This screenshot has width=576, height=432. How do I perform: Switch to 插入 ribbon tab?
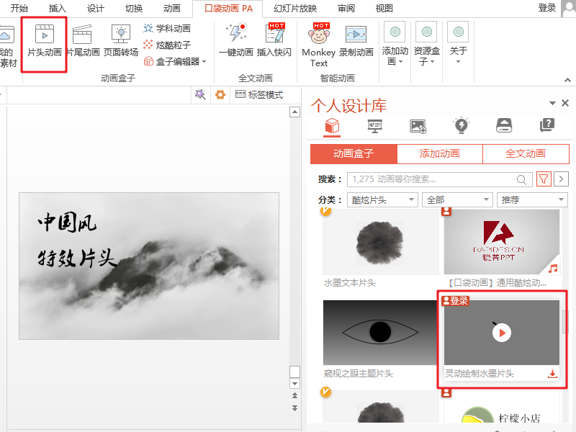tap(58, 8)
